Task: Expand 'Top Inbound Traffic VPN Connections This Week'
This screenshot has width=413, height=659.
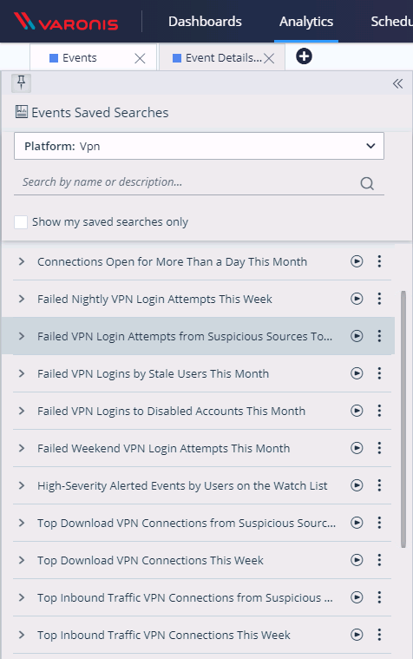Action: [22, 635]
